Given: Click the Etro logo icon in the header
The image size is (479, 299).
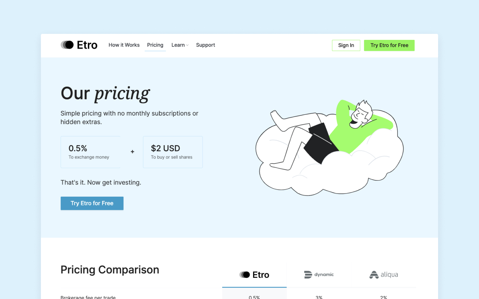Looking at the screenshot, I should (x=67, y=45).
